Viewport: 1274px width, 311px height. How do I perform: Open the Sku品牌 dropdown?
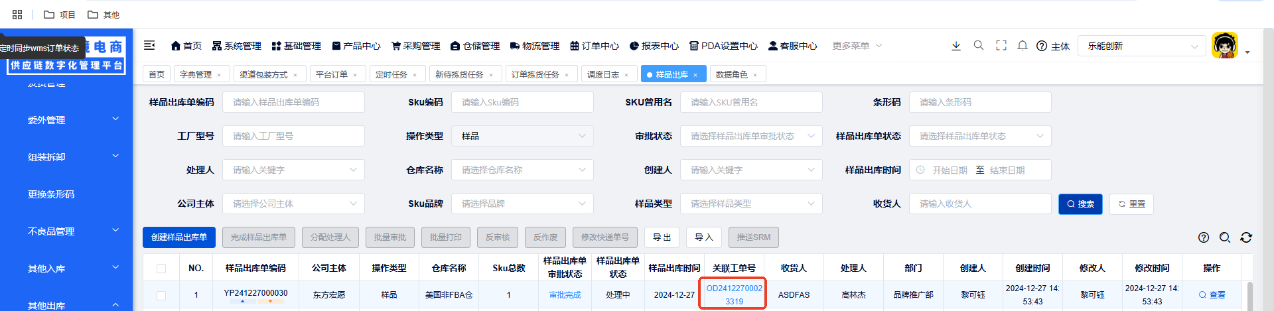[522, 204]
